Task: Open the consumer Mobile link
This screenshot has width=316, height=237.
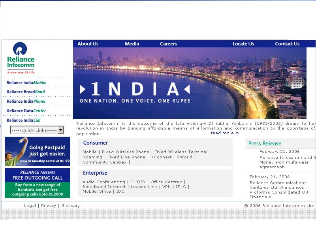Action: [x=90, y=152]
